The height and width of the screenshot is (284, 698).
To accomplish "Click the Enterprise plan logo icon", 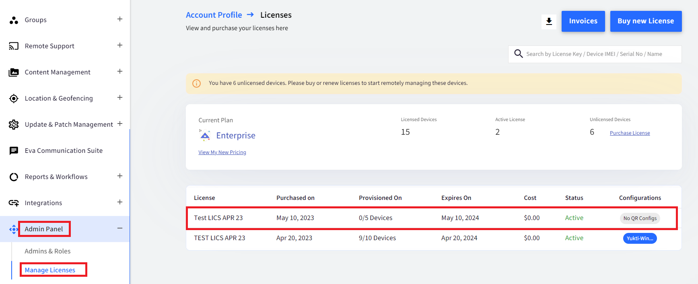I will (x=205, y=135).
